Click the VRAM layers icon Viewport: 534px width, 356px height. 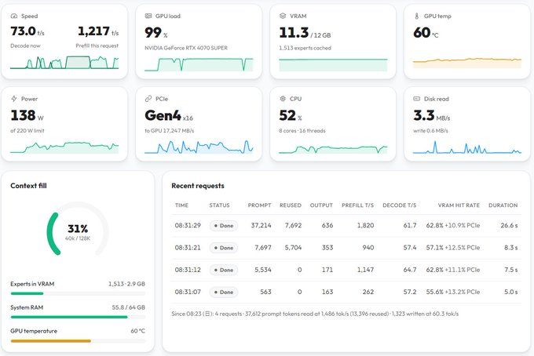[283, 16]
